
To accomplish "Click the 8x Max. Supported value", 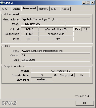I will (x=82, y=75).
